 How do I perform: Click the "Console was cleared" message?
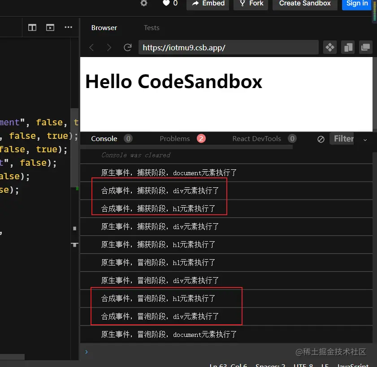coord(136,155)
